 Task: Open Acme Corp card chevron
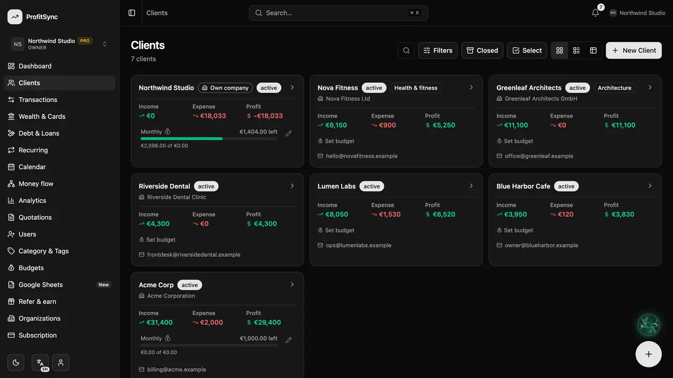click(292, 285)
